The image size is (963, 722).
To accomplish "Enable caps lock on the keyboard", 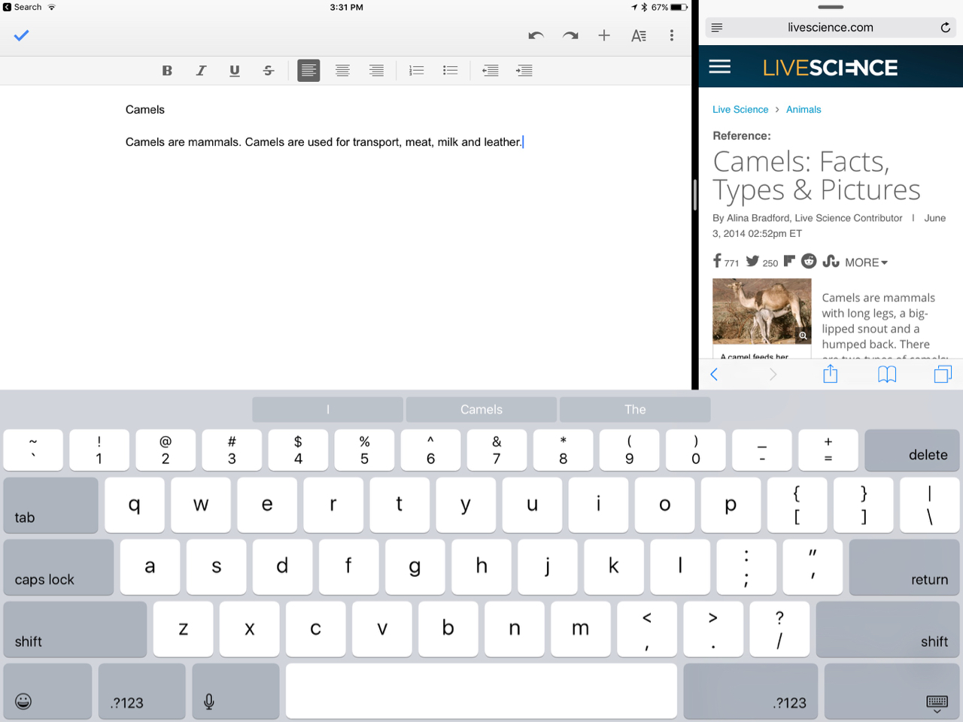I will [x=58, y=567].
